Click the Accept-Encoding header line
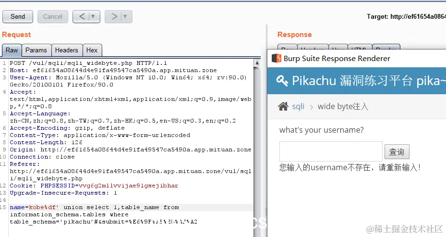This screenshot has width=446, height=237. coord(67,128)
